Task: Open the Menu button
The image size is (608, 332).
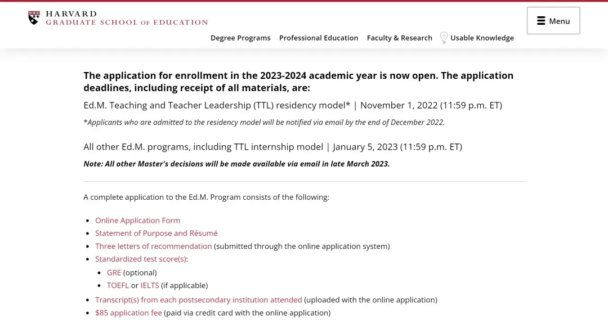Action: tap(553, 21)
